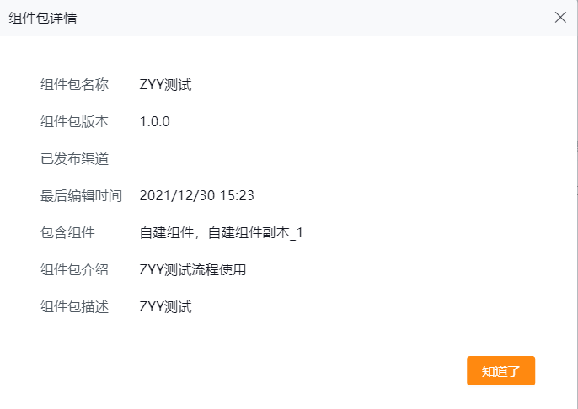Screen dimensions: 578x409
Task: Click the 最后编辑时间 field label
Action: coord(81,195)
